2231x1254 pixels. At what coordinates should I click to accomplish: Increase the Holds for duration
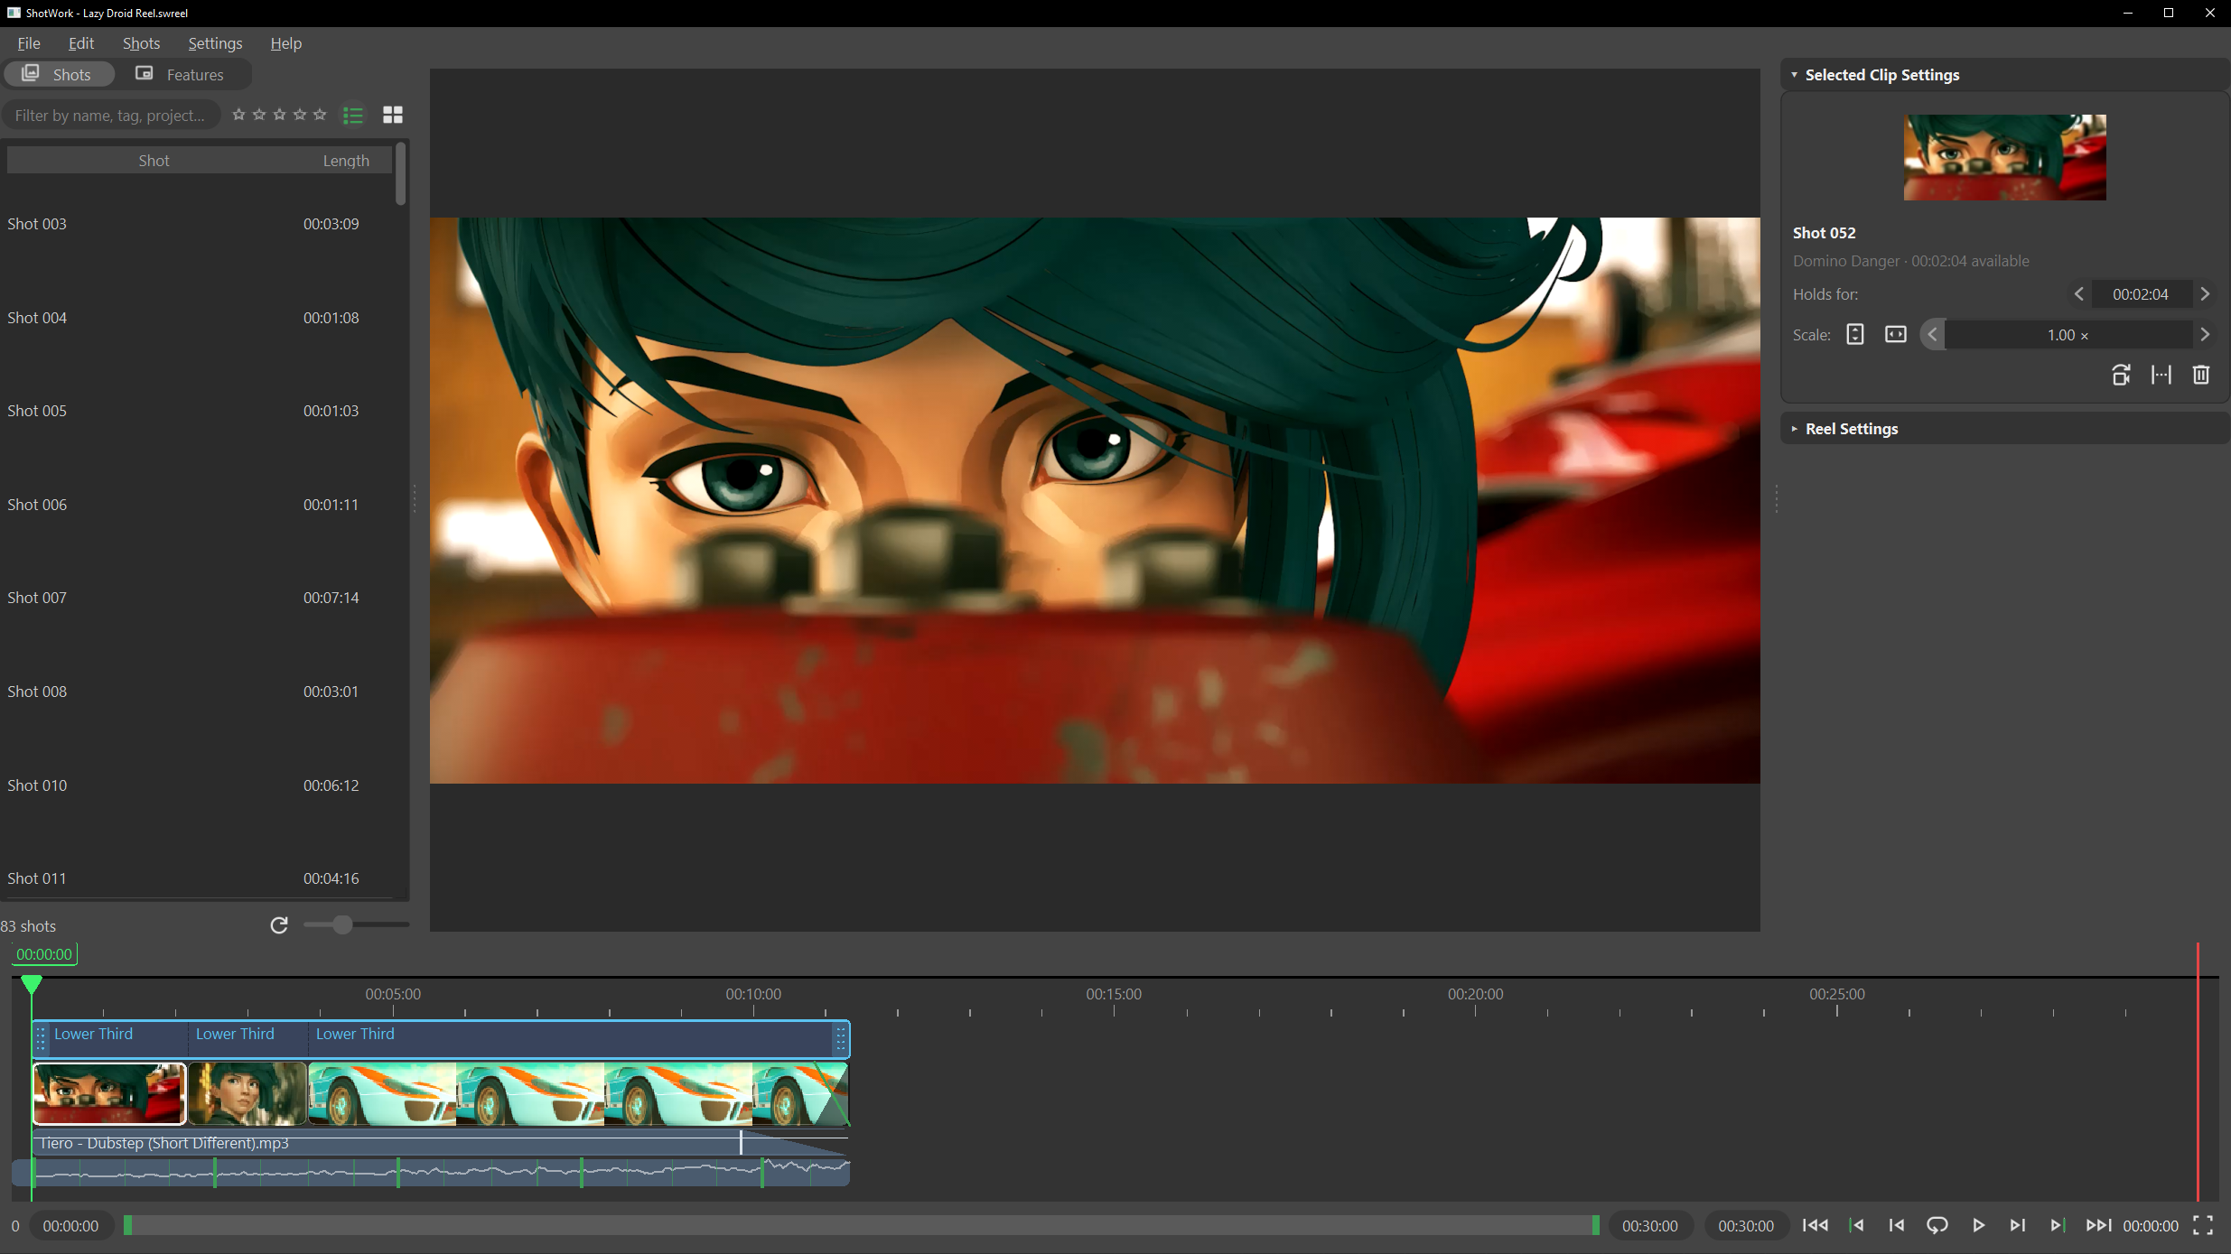(2205, 294)
